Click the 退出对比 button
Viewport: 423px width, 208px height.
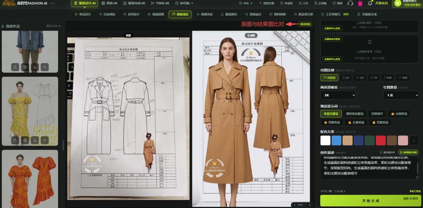tap(305, 24)
